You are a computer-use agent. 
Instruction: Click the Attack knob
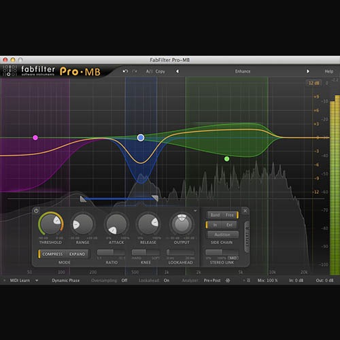tap(116, 224)
